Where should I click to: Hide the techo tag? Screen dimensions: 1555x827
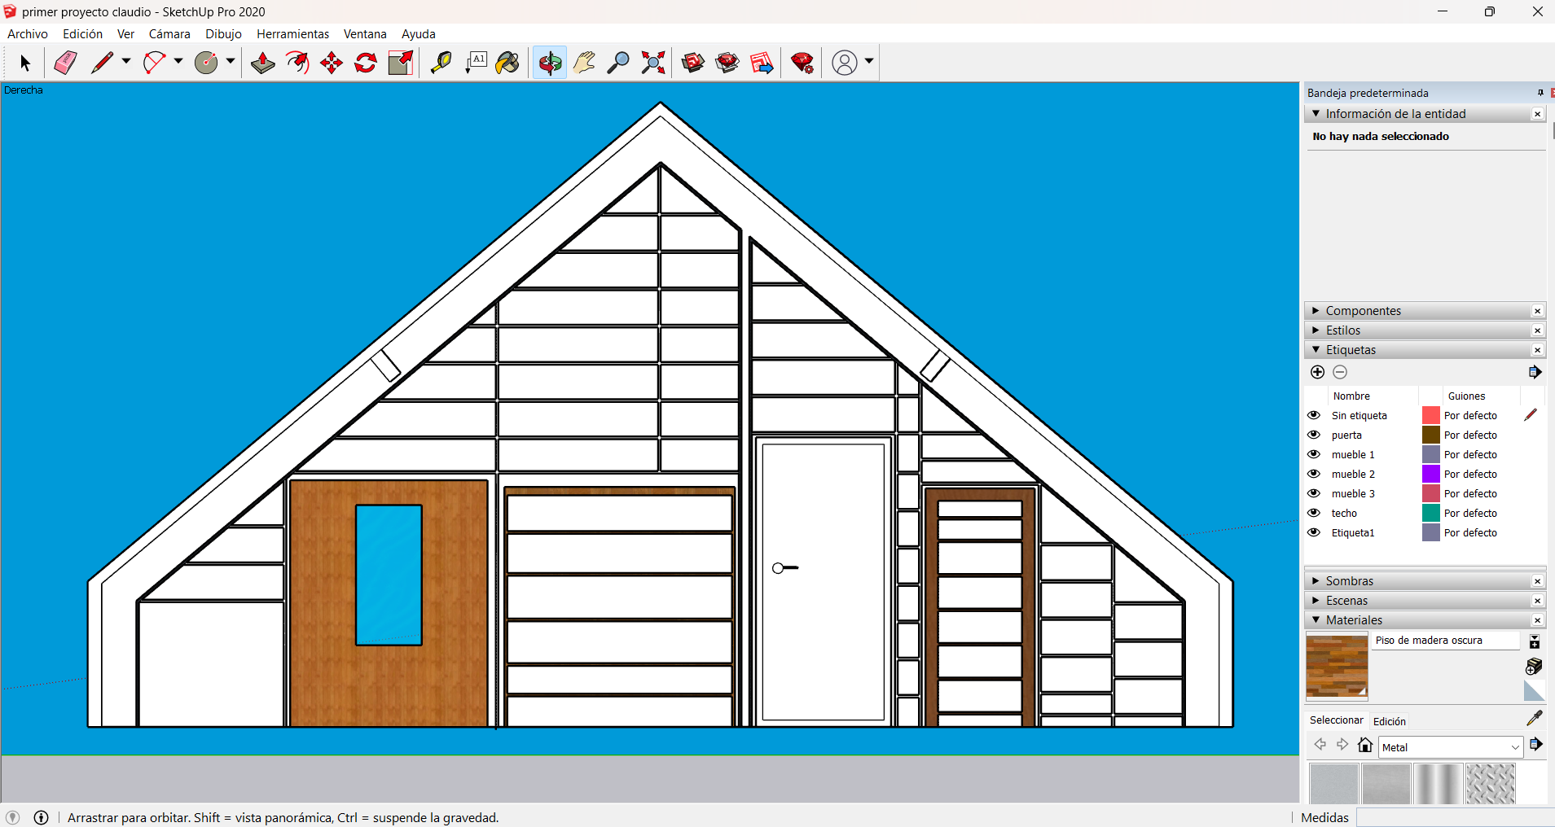pos(1314,513)
